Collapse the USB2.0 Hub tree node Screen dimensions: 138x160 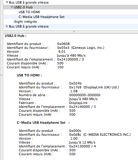12,7
